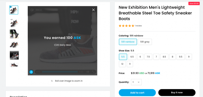Click the 71,919 ASK price text
This screenshot has width=203, height=97.
pos(154,73)
